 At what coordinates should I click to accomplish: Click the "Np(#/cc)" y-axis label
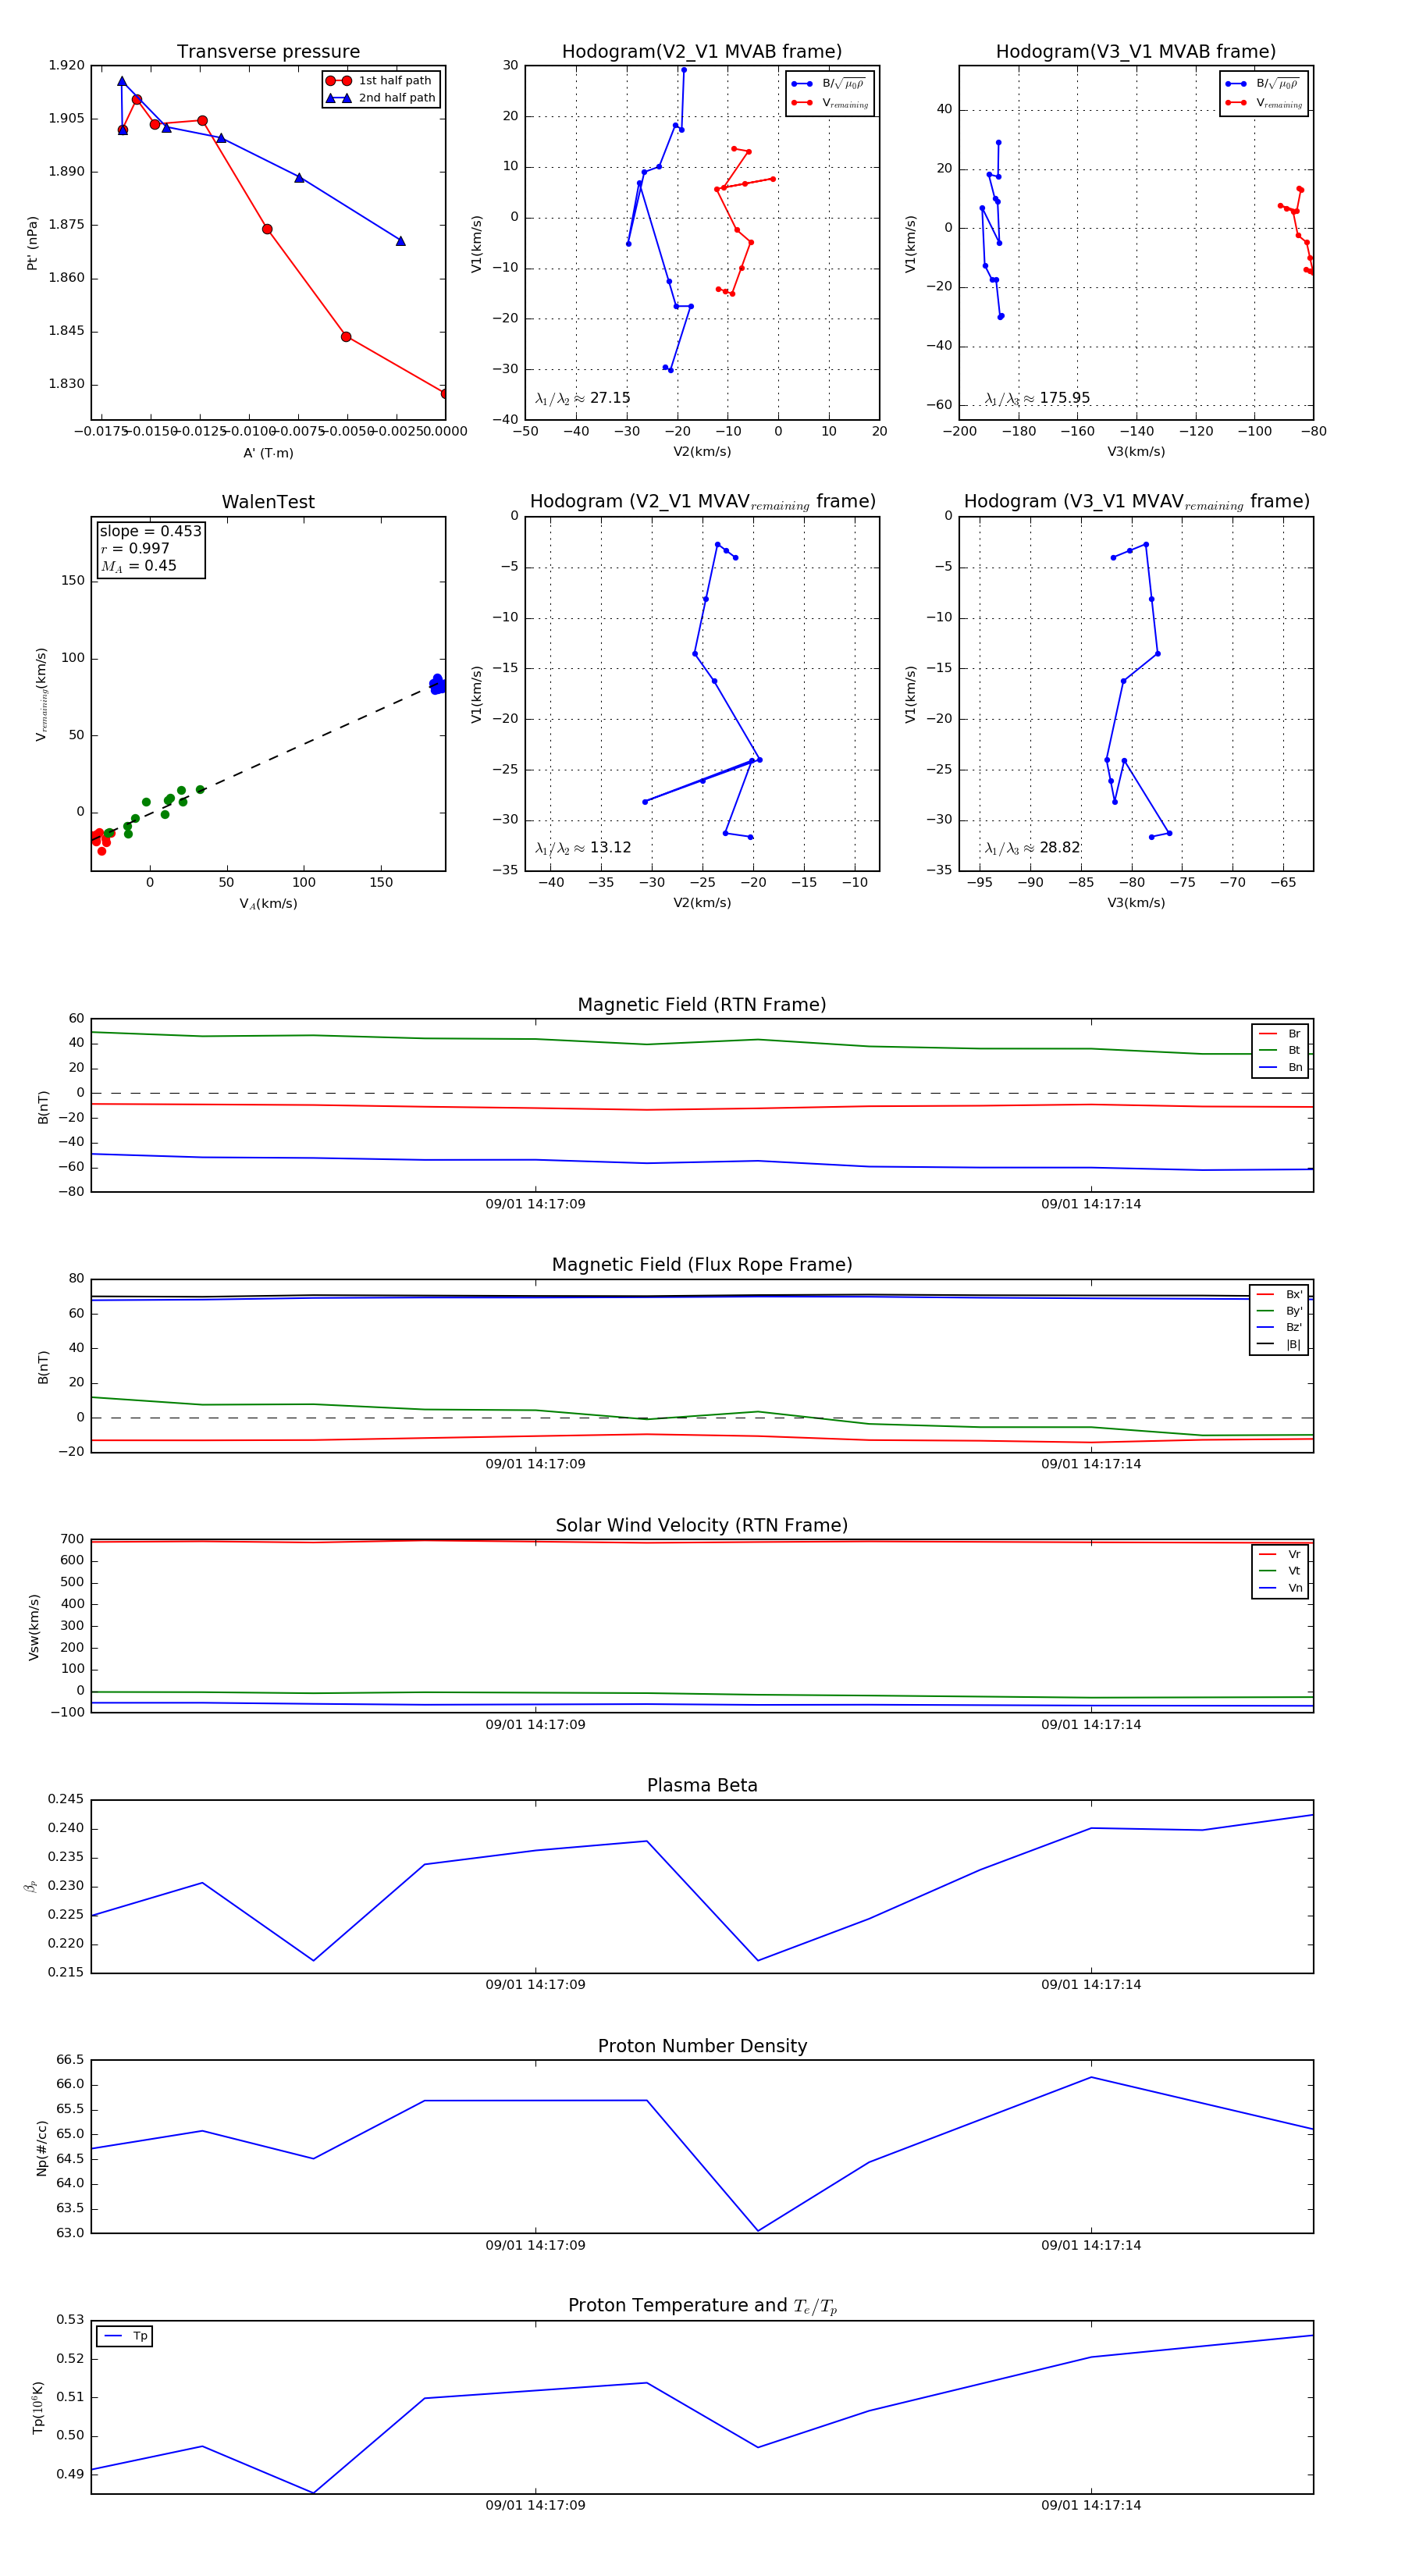41,2148
